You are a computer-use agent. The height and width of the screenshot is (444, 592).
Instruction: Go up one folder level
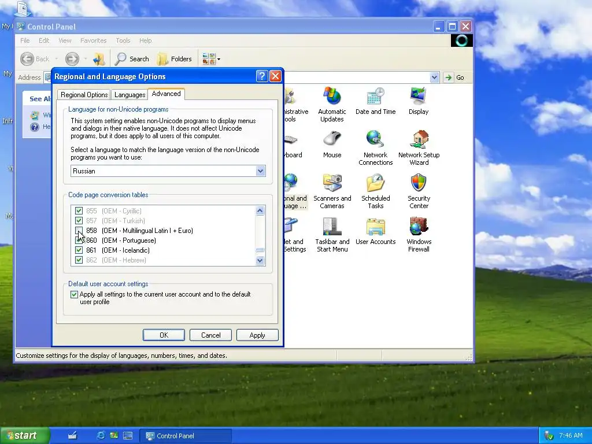(x=99, y=59)
